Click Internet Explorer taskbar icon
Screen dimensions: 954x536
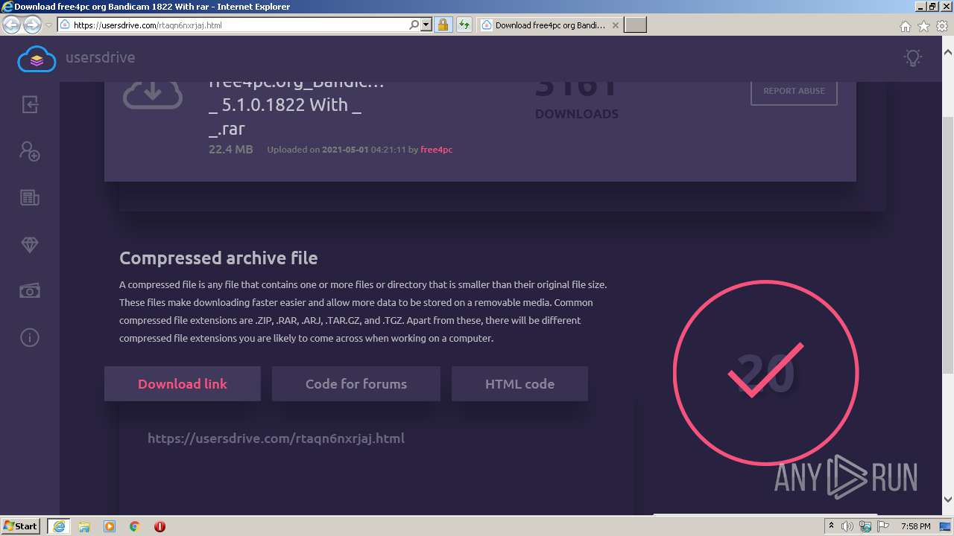tap(59, 526)
